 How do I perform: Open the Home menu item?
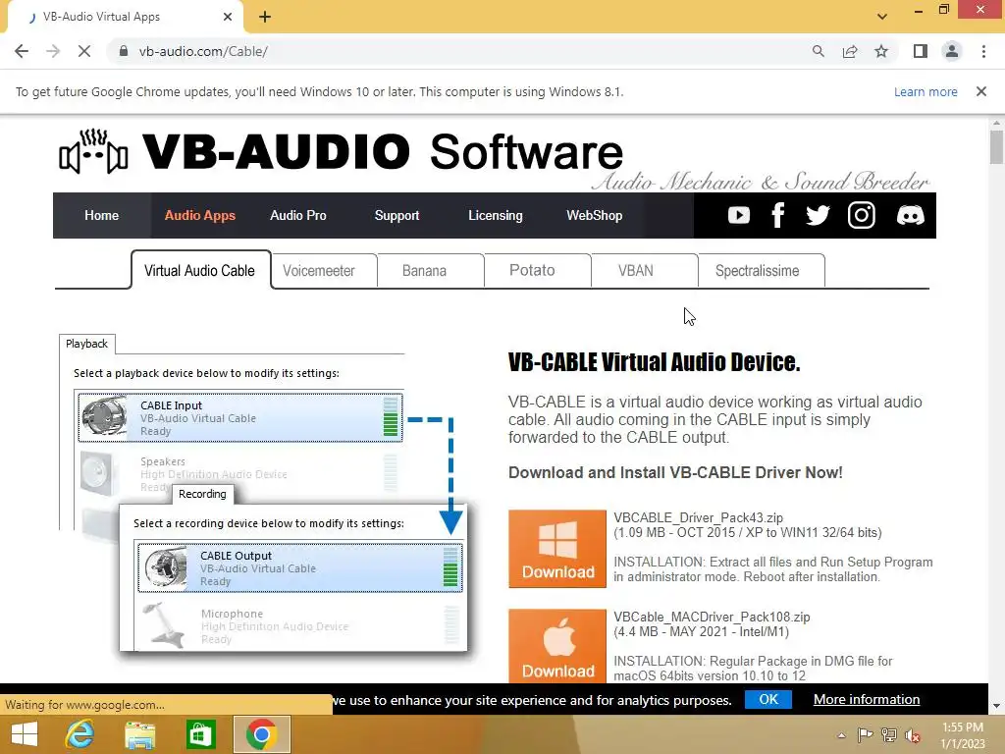(101, 215)
